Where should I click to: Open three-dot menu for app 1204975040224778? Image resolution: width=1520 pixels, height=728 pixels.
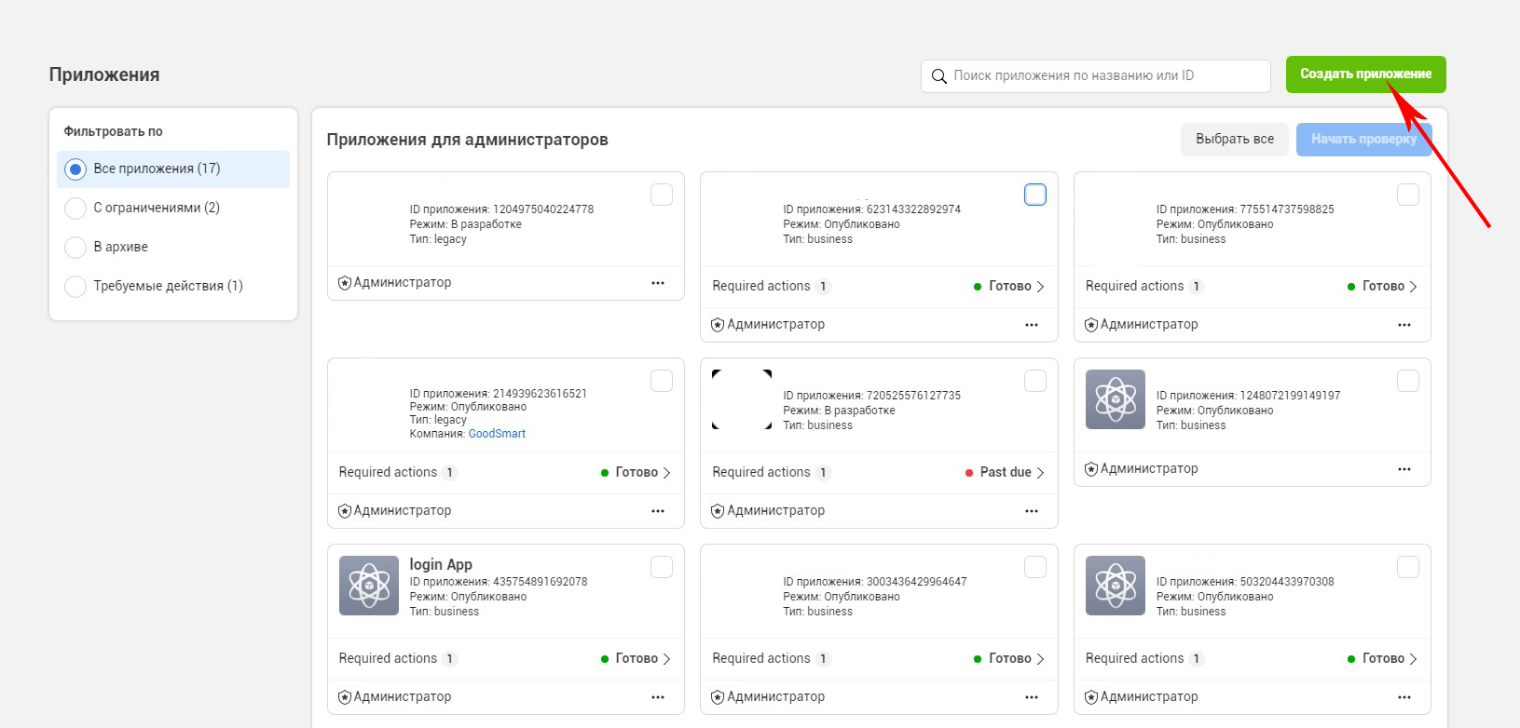pyautogui.click(x=658, y=283)
